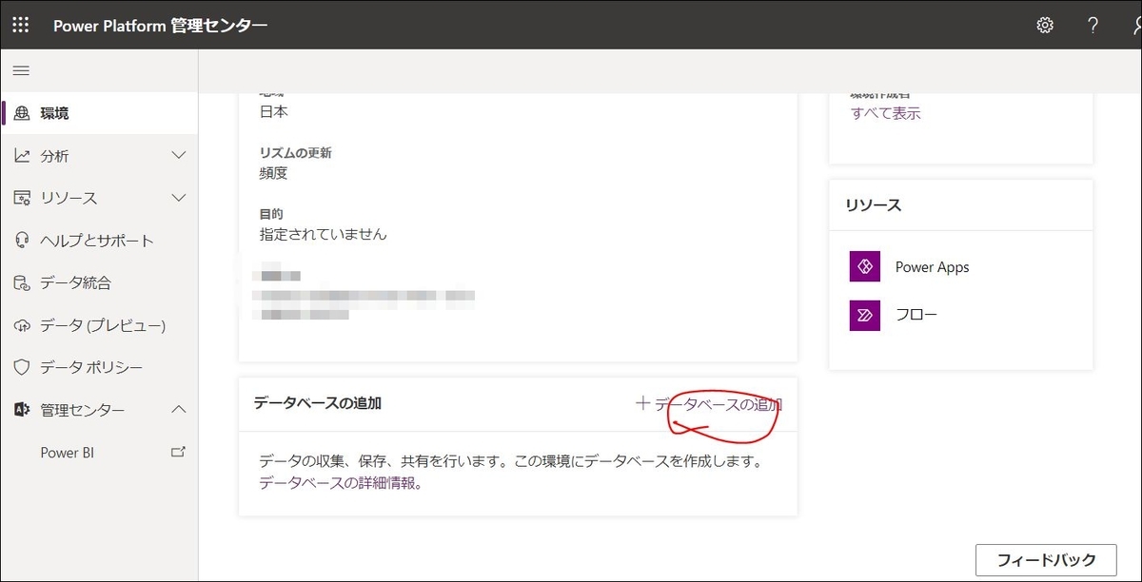Image resolution: width=1142 pixels, height=582 pixels.
Task: Select 環境 in the navigation
Action: tap(99, 113)
